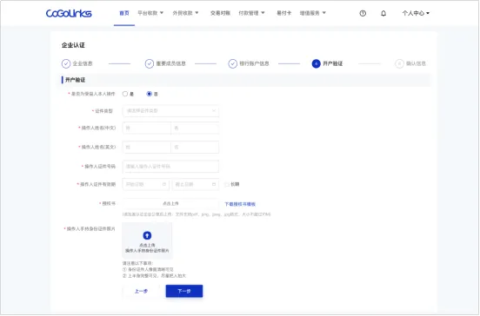Tick the 长期 checkbox
The height and width of the screenshot is (316, 480).
click(x=227, y=184)
